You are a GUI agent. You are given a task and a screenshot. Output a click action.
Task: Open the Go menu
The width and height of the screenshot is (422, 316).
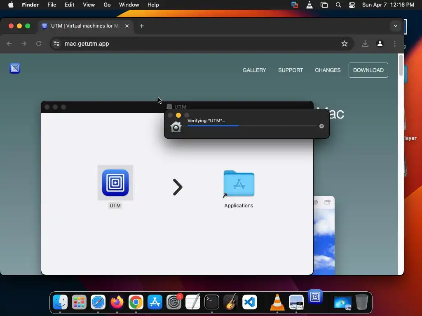tap(107, 5)
